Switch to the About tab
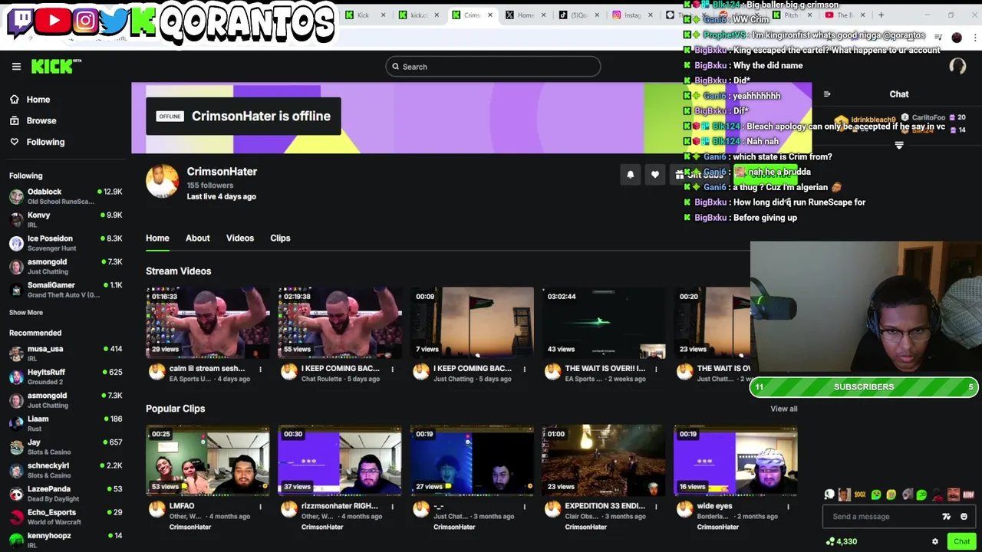The height and width of the screenshot is (552, 982). coord(197,238)
